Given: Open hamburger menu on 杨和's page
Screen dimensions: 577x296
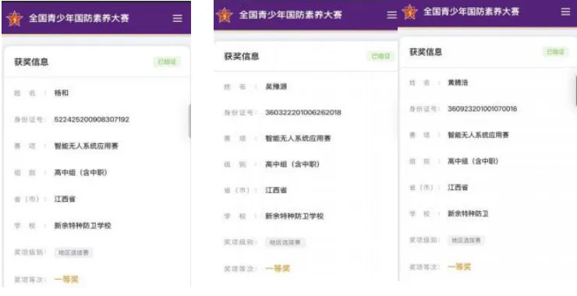Looking at the screenshot, I should point(177,18).
